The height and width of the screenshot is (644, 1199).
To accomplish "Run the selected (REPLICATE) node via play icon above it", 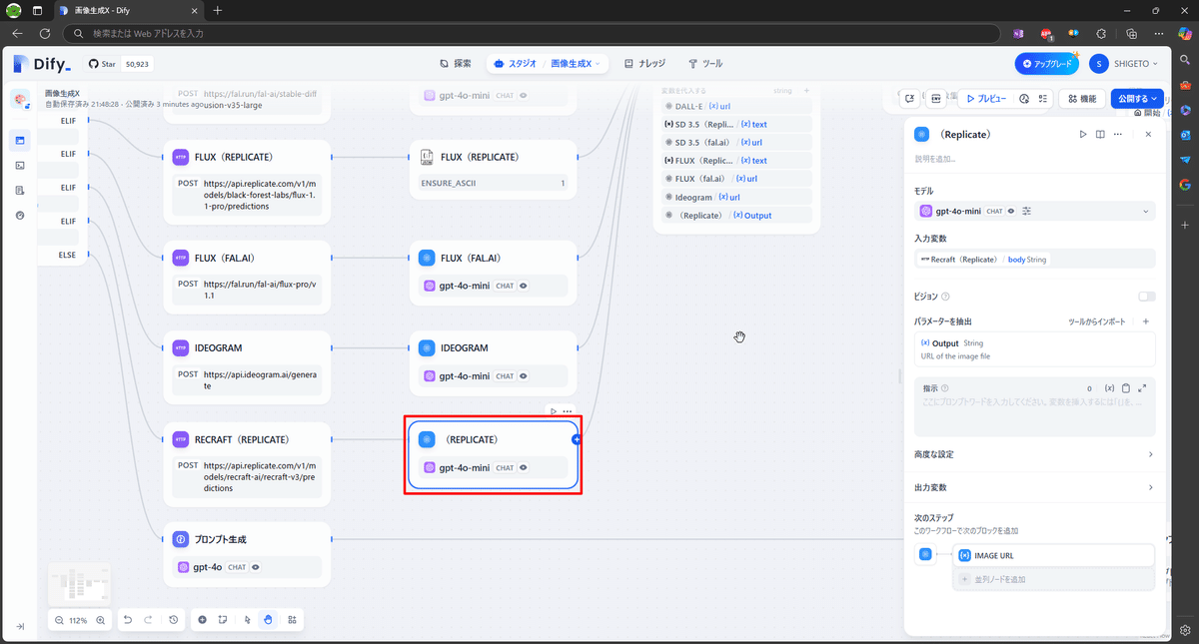I will click(554, 411).
